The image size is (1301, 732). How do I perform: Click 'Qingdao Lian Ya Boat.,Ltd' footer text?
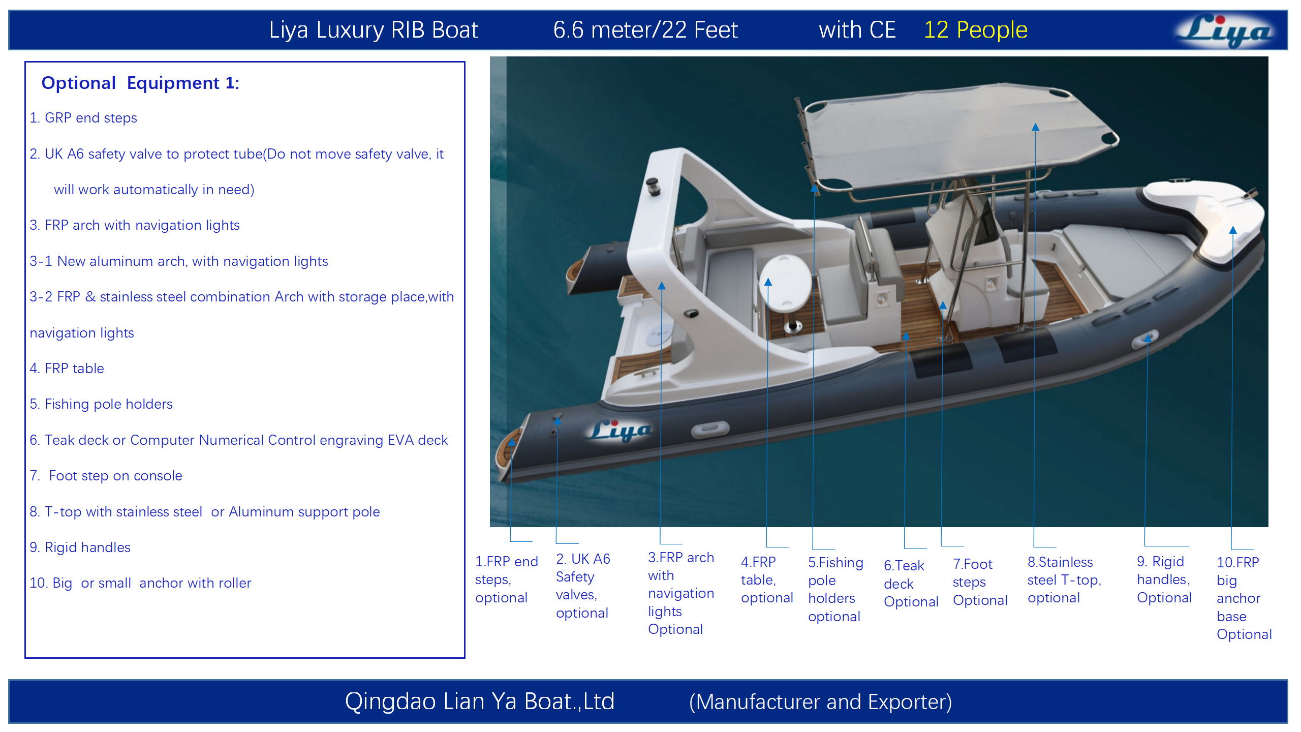pyautogui.click(x=479, y=701)
